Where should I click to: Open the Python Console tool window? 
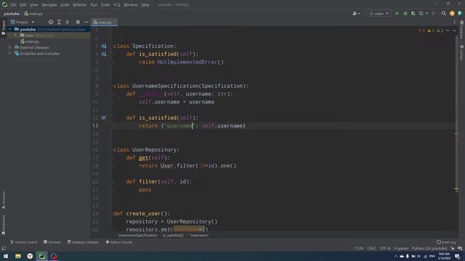click(119, 242)
